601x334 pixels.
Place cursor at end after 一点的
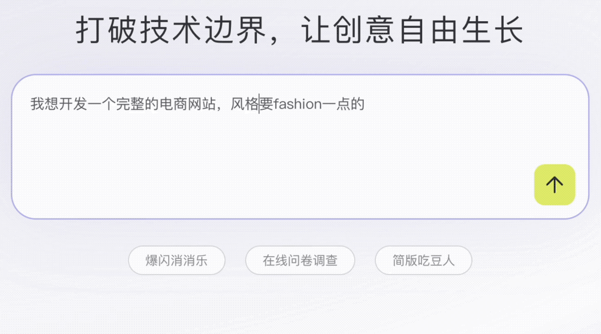(x=365, y=104)
